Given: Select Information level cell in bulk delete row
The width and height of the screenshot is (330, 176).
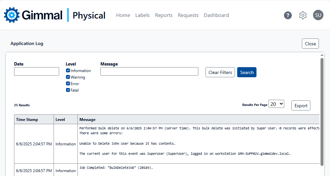Looking at the screenshot, I should 66,144.
